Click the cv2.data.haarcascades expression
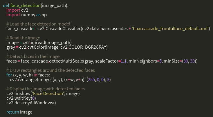Viewport: 213px width, 117px height. 105,29
